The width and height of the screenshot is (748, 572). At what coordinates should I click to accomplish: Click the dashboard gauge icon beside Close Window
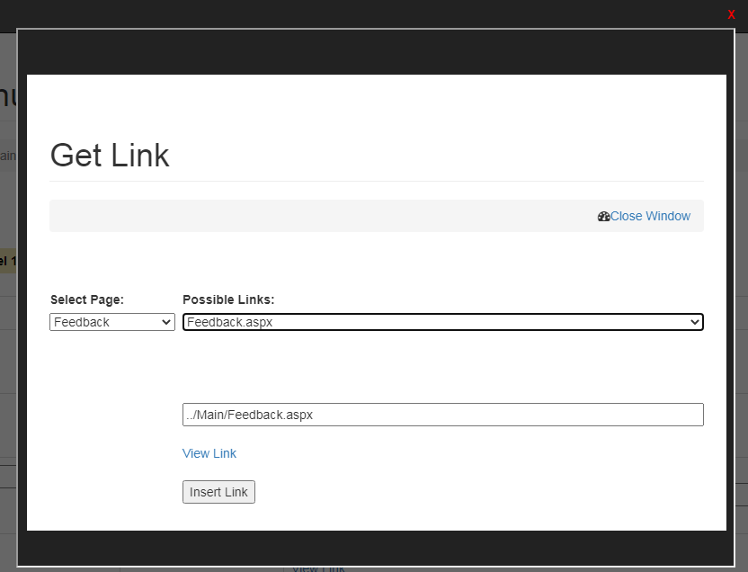[603, 217]
